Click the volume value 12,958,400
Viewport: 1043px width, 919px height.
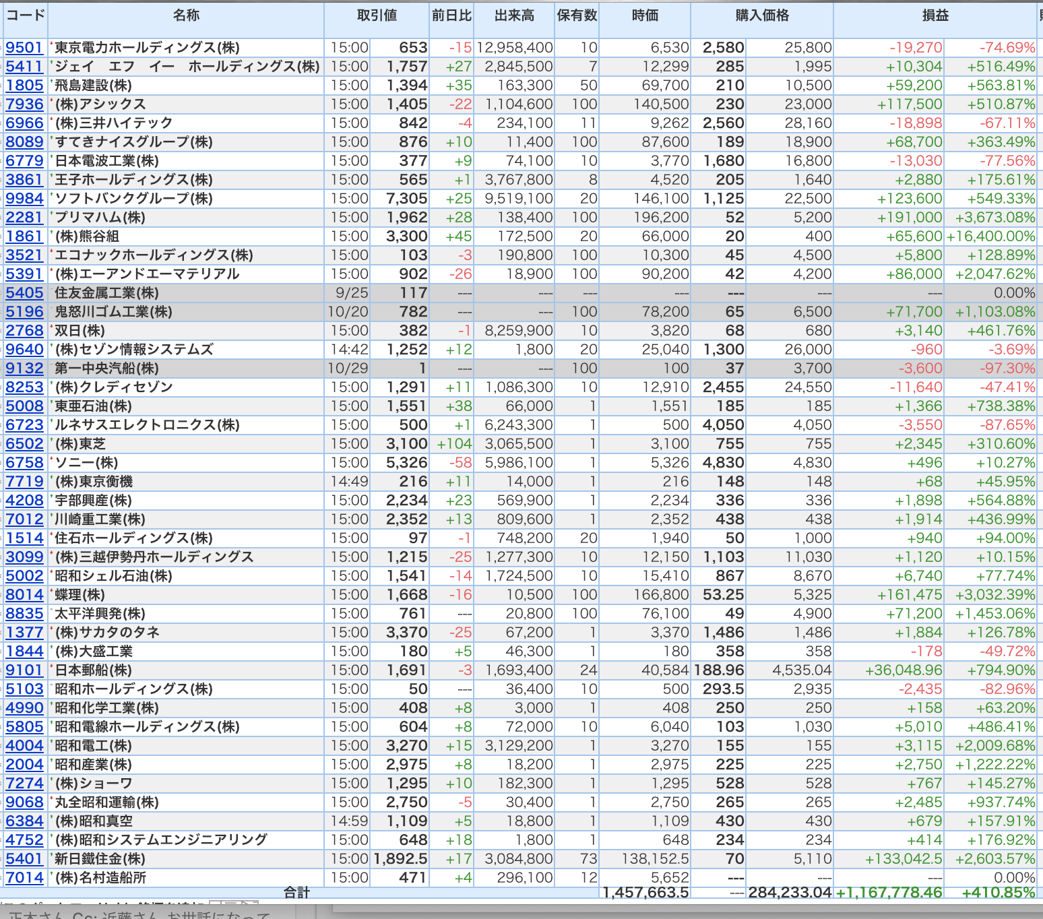[515, 48]
